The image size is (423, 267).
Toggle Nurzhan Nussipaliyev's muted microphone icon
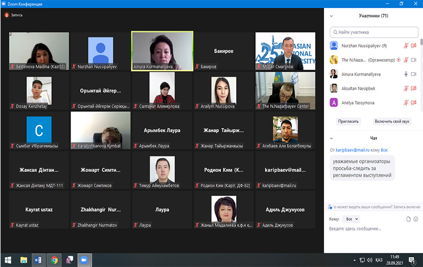tap(406, 45)
